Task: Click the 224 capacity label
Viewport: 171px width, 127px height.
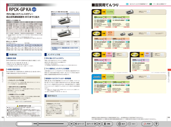Action: [x=96, y=60]
